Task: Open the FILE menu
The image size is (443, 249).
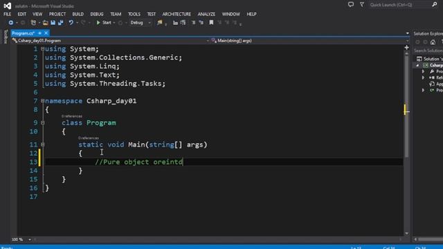Action: coord(8,14)
